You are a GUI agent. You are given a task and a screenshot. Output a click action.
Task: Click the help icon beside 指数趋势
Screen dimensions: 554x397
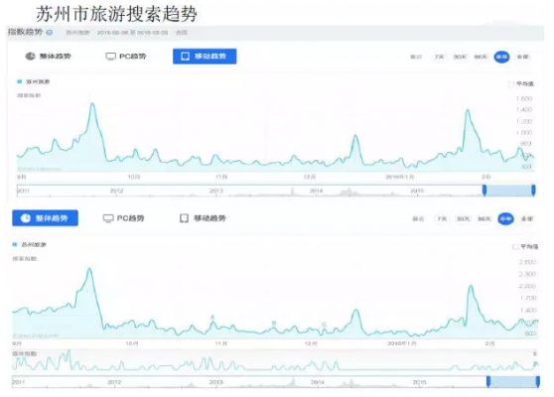(x=50, y=33)
